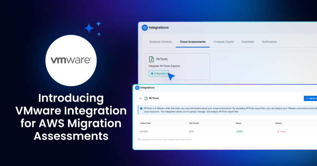Click the Integrations heading in upper window

[x=159, y=28]
